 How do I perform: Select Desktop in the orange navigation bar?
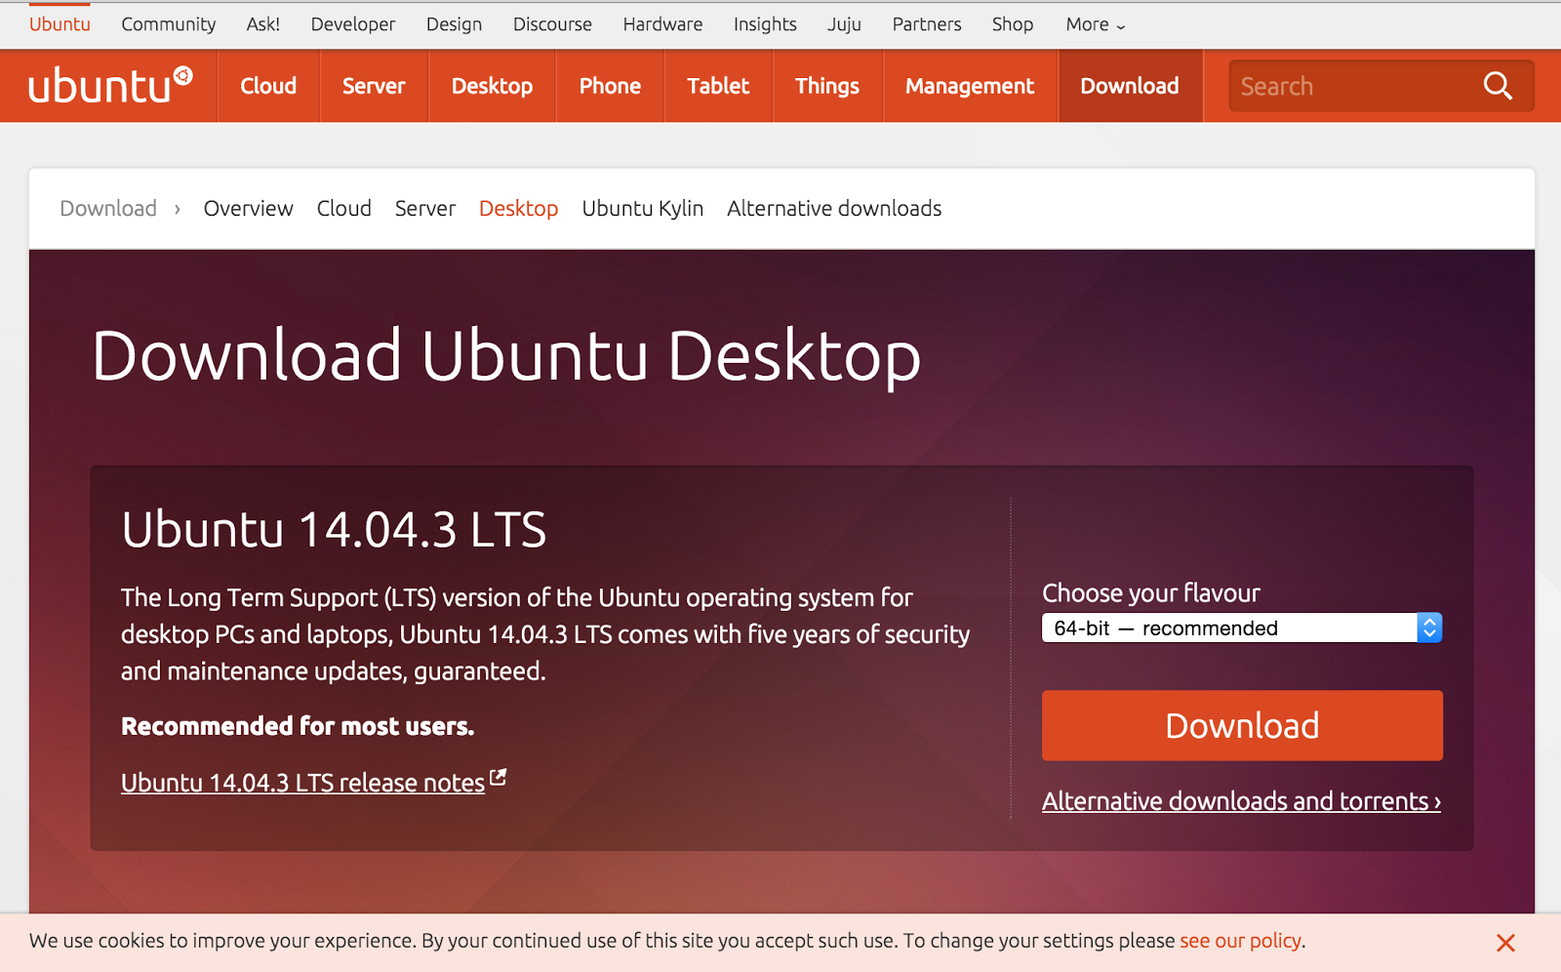[x=492, y=86]
